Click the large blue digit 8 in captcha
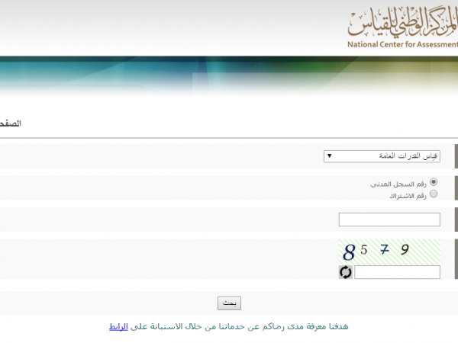Screen dimensions: 458x343 (x=349, y=252)
